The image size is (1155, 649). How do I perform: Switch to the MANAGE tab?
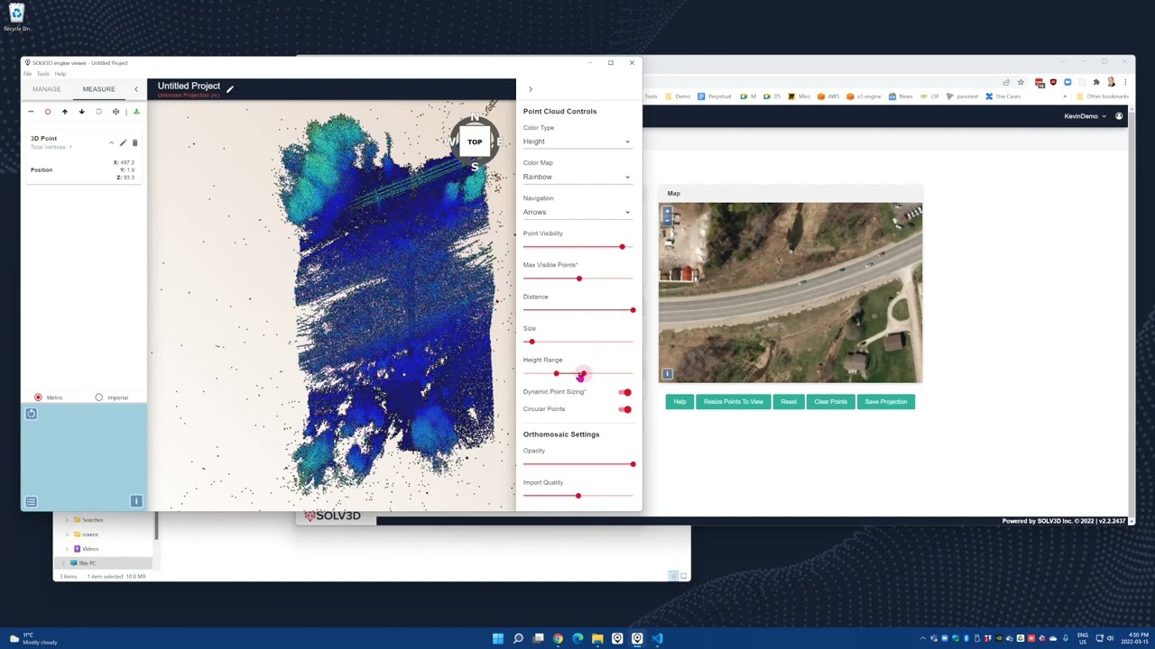(x=46, y=89)
